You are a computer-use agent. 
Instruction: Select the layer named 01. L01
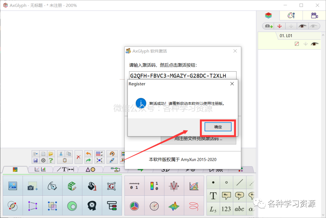(x=286, y=36)
